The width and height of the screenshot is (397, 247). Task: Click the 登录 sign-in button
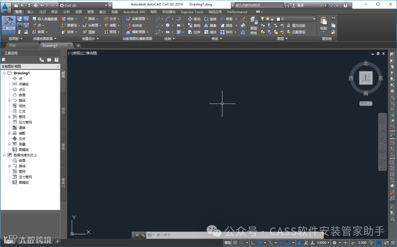tap(298, 5)
